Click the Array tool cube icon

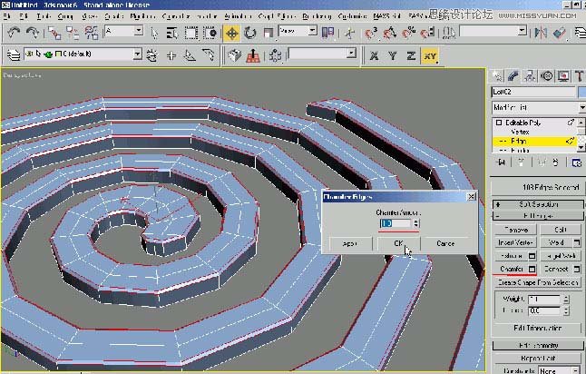[234, 55]
